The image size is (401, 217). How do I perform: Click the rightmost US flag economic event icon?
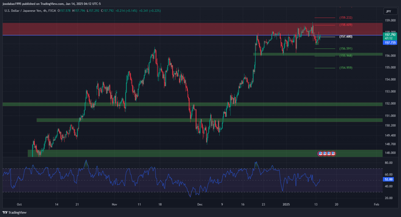(333, 154)
